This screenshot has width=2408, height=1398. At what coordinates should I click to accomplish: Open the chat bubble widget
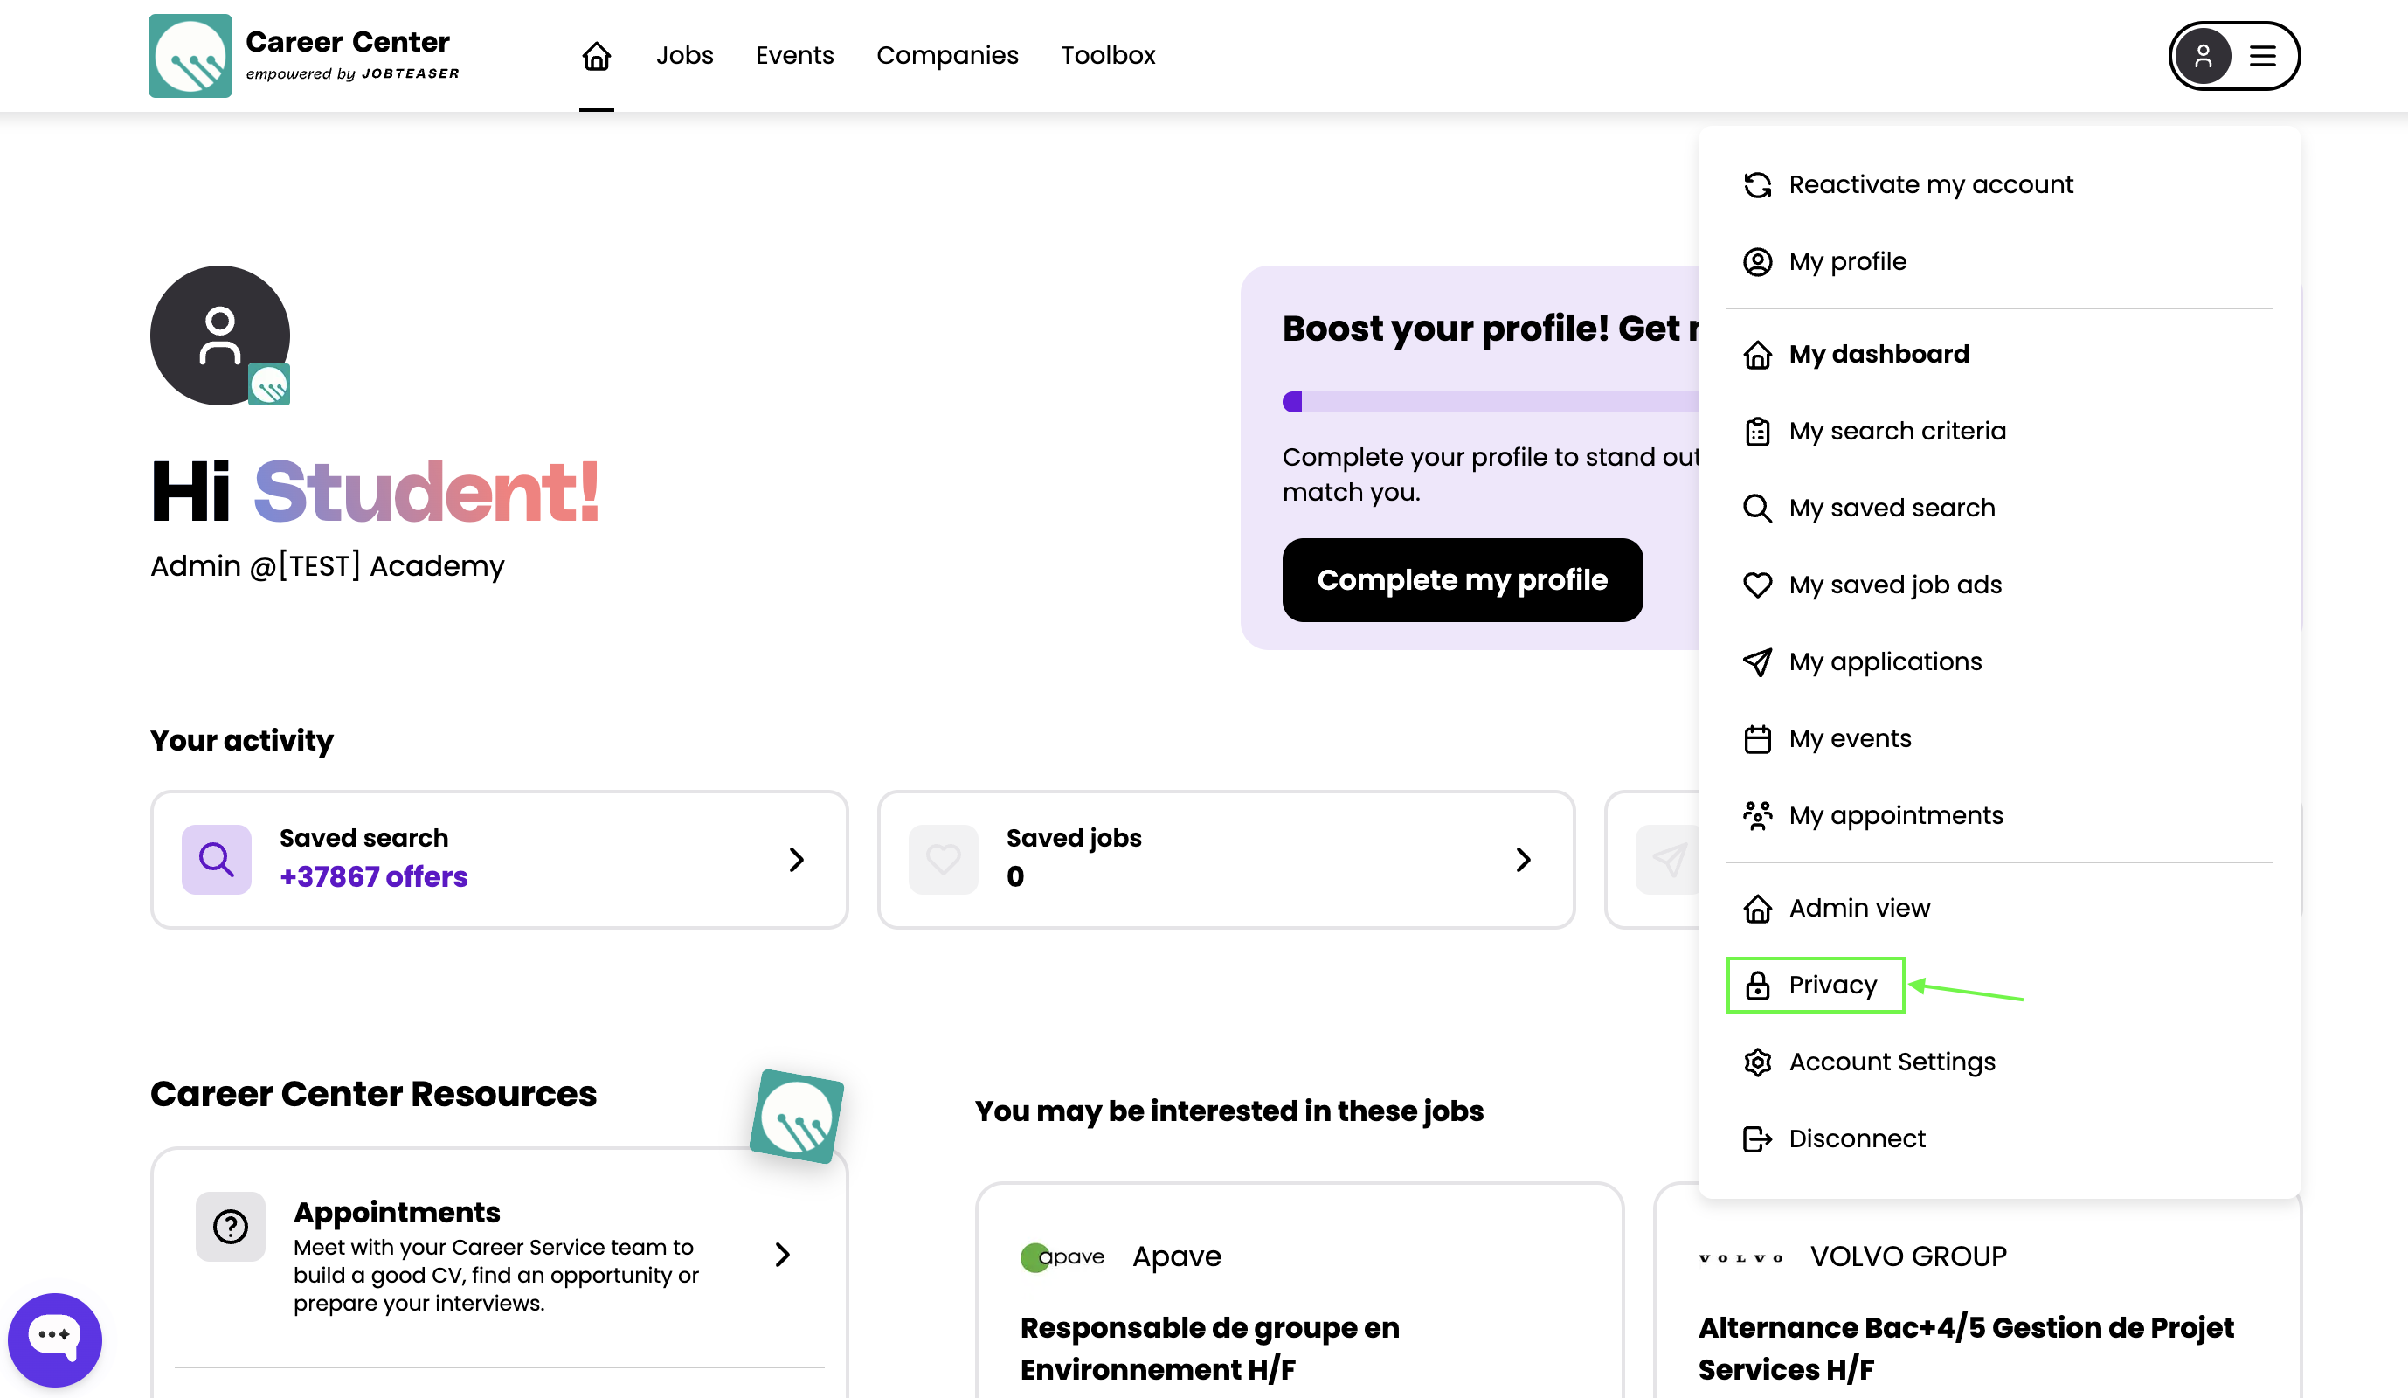click(x=54, y=1338)
